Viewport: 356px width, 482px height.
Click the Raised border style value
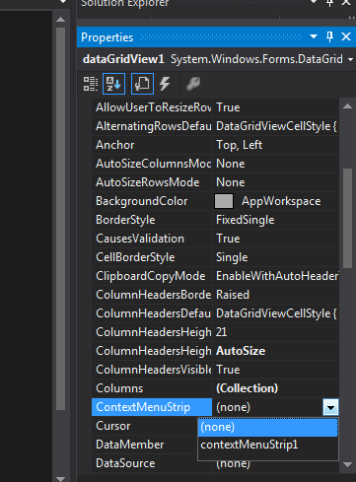click(x=233, y=295)
